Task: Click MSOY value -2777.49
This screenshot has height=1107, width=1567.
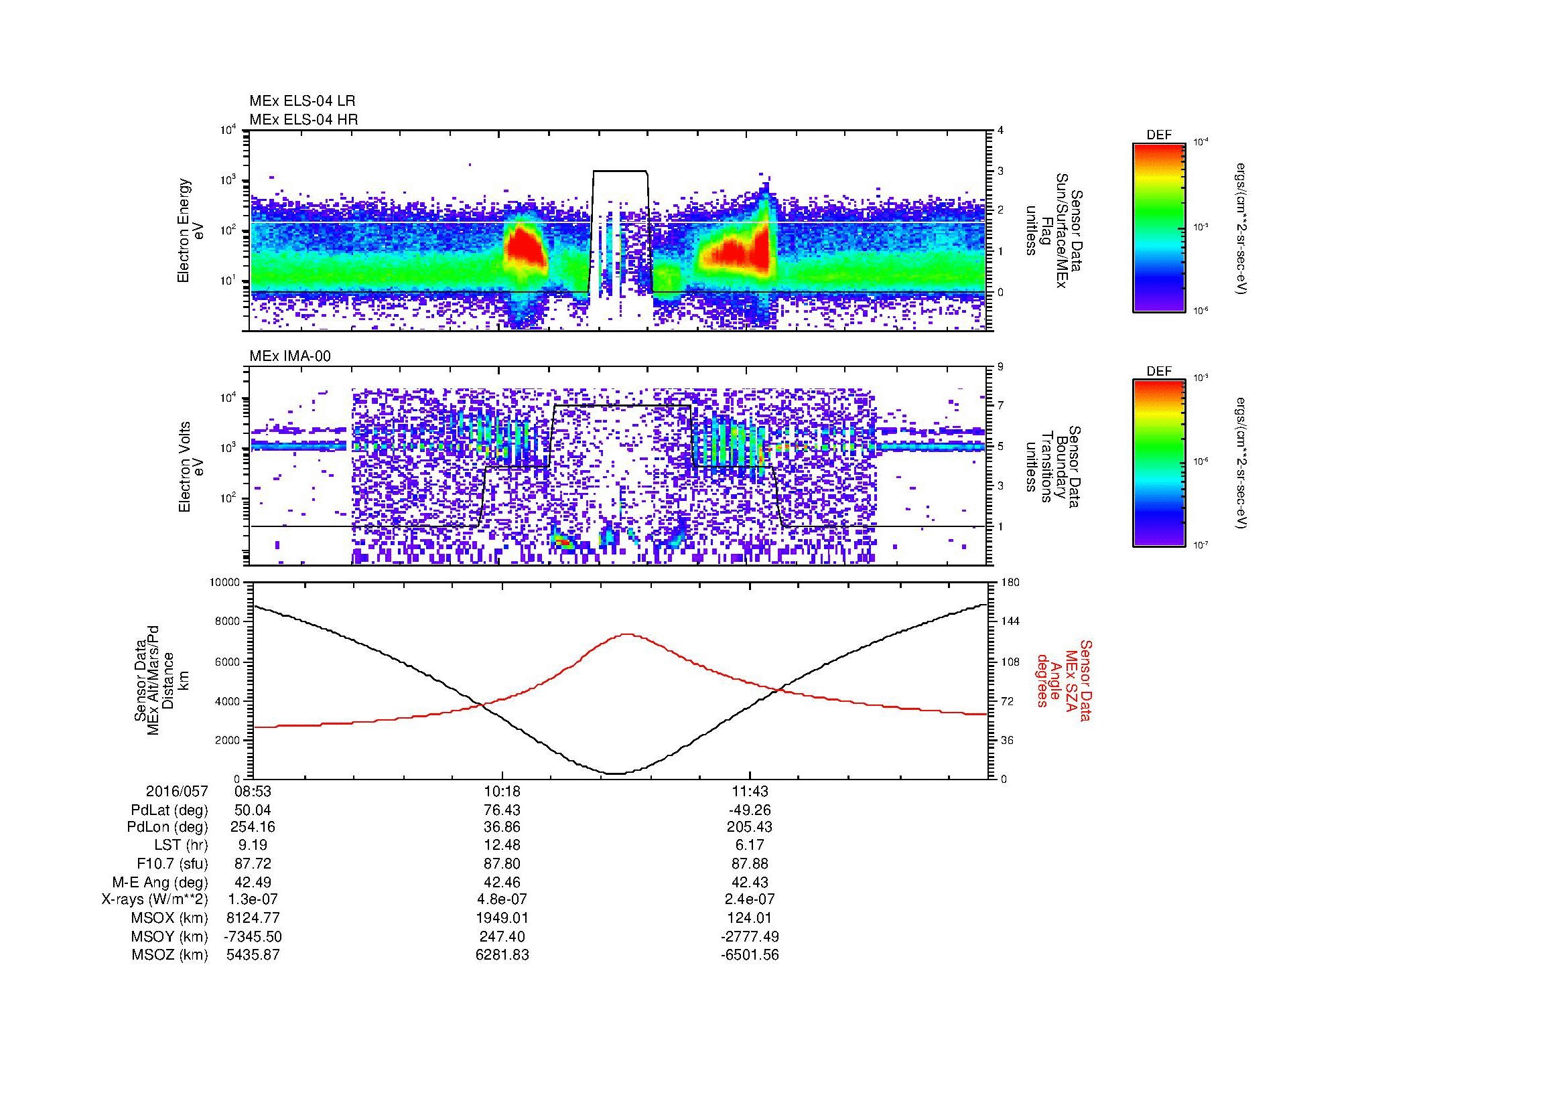Action: [x=750, y=936]
